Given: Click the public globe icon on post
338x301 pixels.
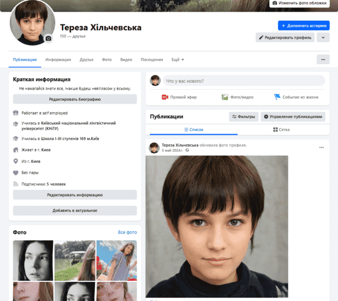Looking at the screenshot, I should [x=187, y=150].
